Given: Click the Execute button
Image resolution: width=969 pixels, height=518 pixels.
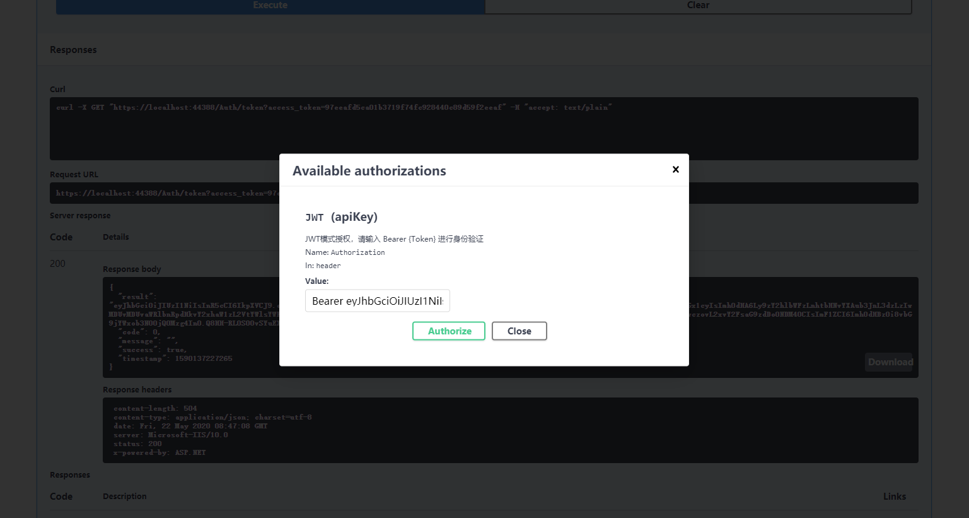Looking at the screenshot, I should click(270, 6).
